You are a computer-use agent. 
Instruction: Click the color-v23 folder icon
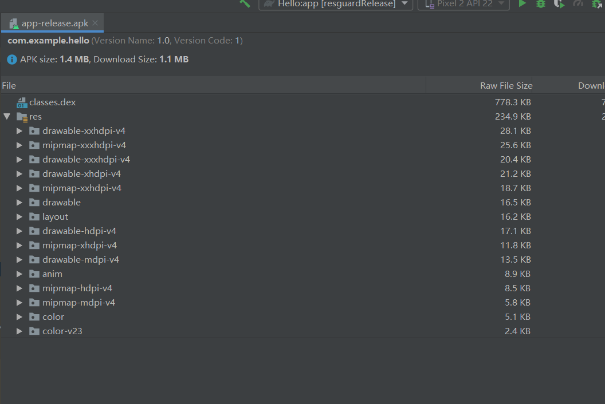pyautogui.click(x=34, y=331)
